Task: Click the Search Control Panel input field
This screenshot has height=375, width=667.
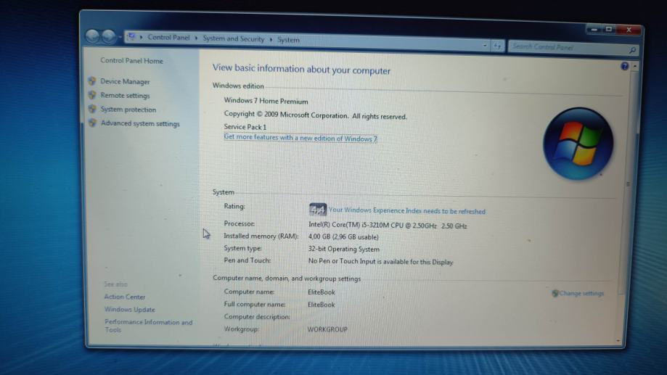Action: [x=566, y=48]
